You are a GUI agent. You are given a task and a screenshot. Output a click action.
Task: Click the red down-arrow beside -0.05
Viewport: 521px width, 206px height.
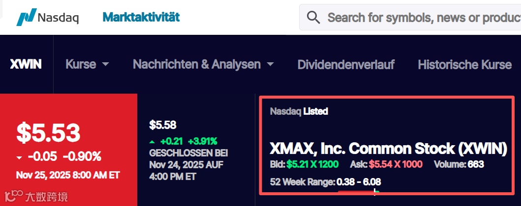click(19, 157)
